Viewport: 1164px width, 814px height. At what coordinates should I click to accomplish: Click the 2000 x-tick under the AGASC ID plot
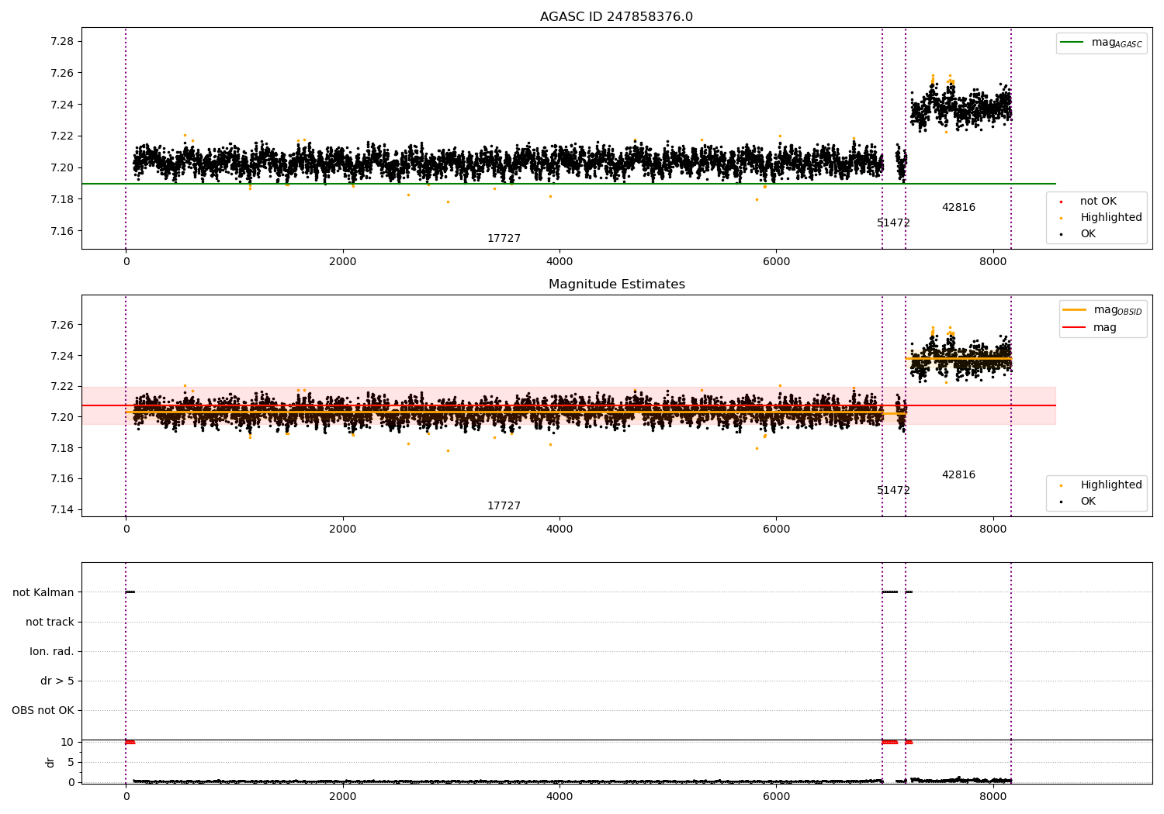coord(342,262)
